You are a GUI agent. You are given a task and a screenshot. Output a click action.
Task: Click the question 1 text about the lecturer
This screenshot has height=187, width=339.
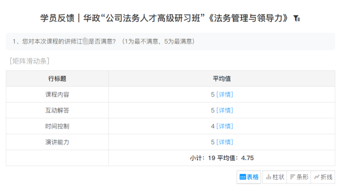click(104, 42)
